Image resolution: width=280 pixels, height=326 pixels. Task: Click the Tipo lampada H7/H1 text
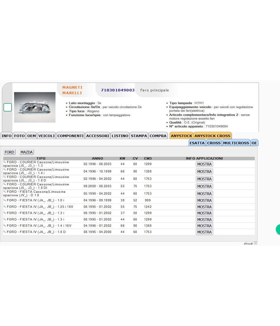(186, 103)
